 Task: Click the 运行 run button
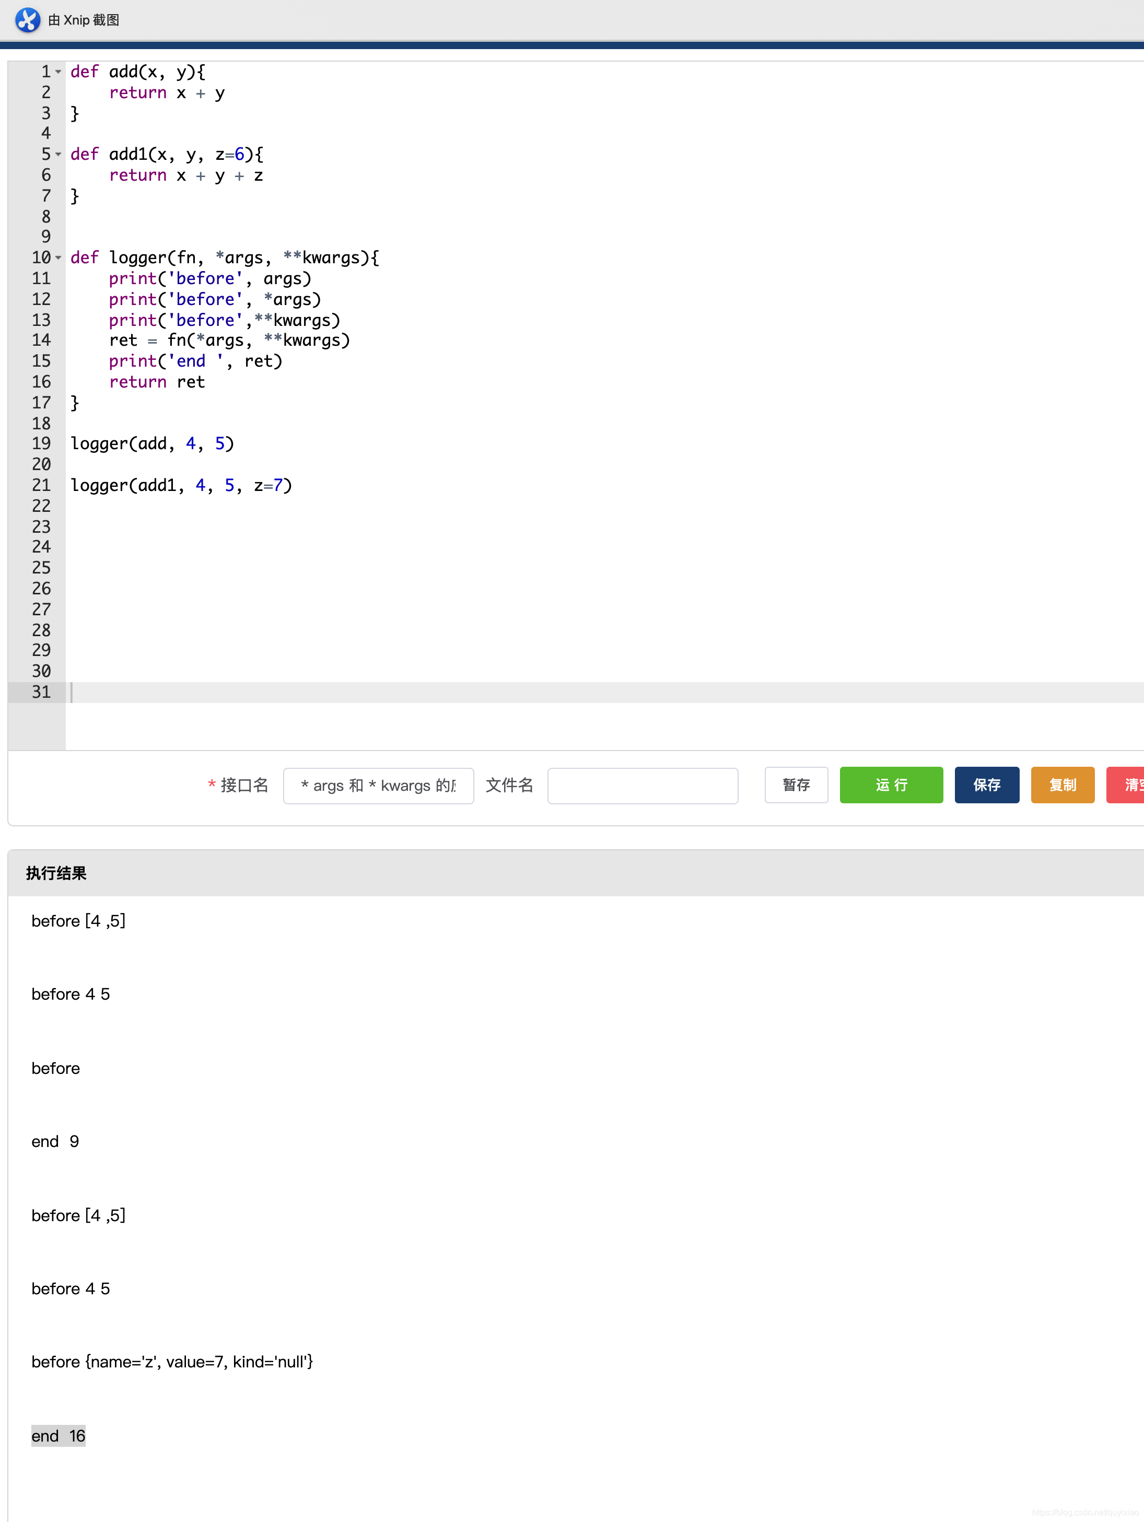[x=891, y=785]
